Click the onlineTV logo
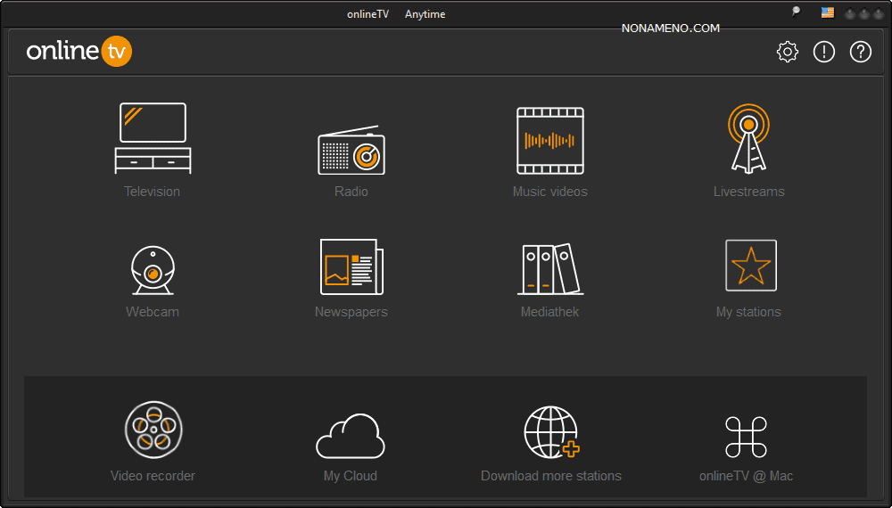 pos(79,52)
